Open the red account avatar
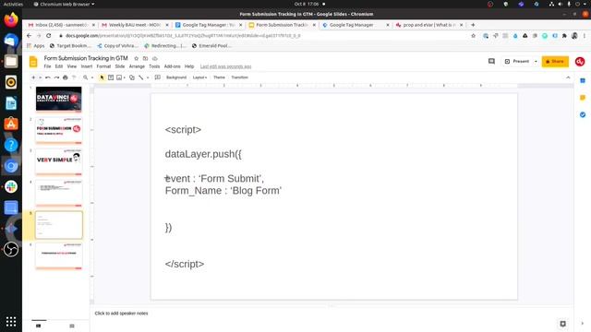Image resolution: width=591 pixels, height=332 pixels. tap(580, 62)
